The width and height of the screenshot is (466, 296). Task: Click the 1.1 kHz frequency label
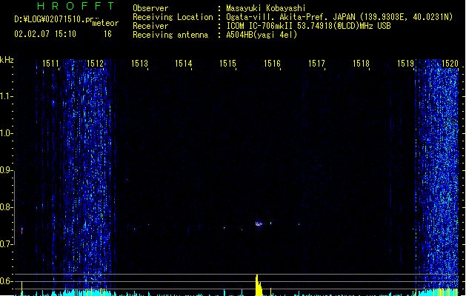click(x=6, y=96)
